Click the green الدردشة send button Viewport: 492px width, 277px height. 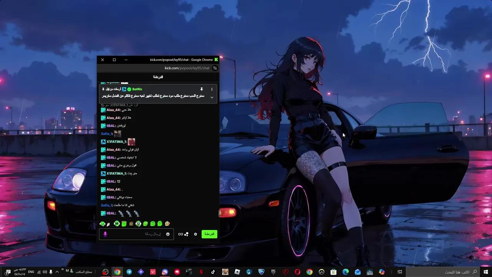pos(209,234)
